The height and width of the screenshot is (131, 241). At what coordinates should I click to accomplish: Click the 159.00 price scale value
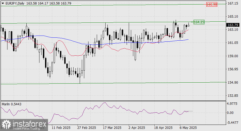[x=233, y=56]
